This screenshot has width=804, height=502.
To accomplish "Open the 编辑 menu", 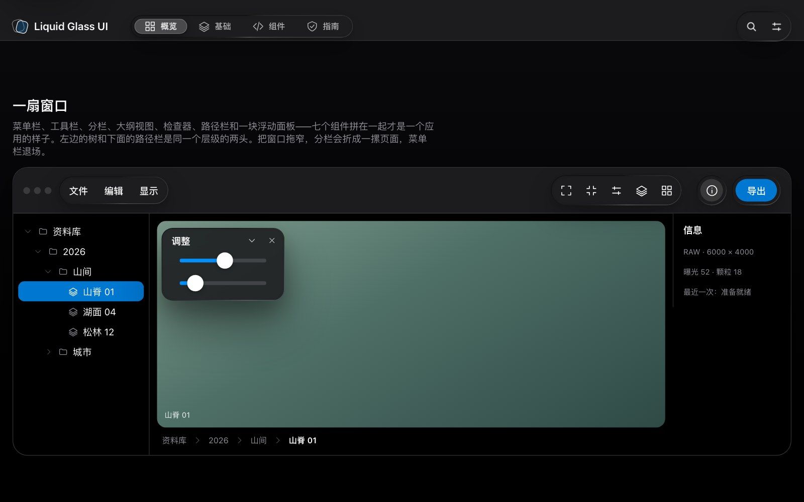I will pos(114,191).
